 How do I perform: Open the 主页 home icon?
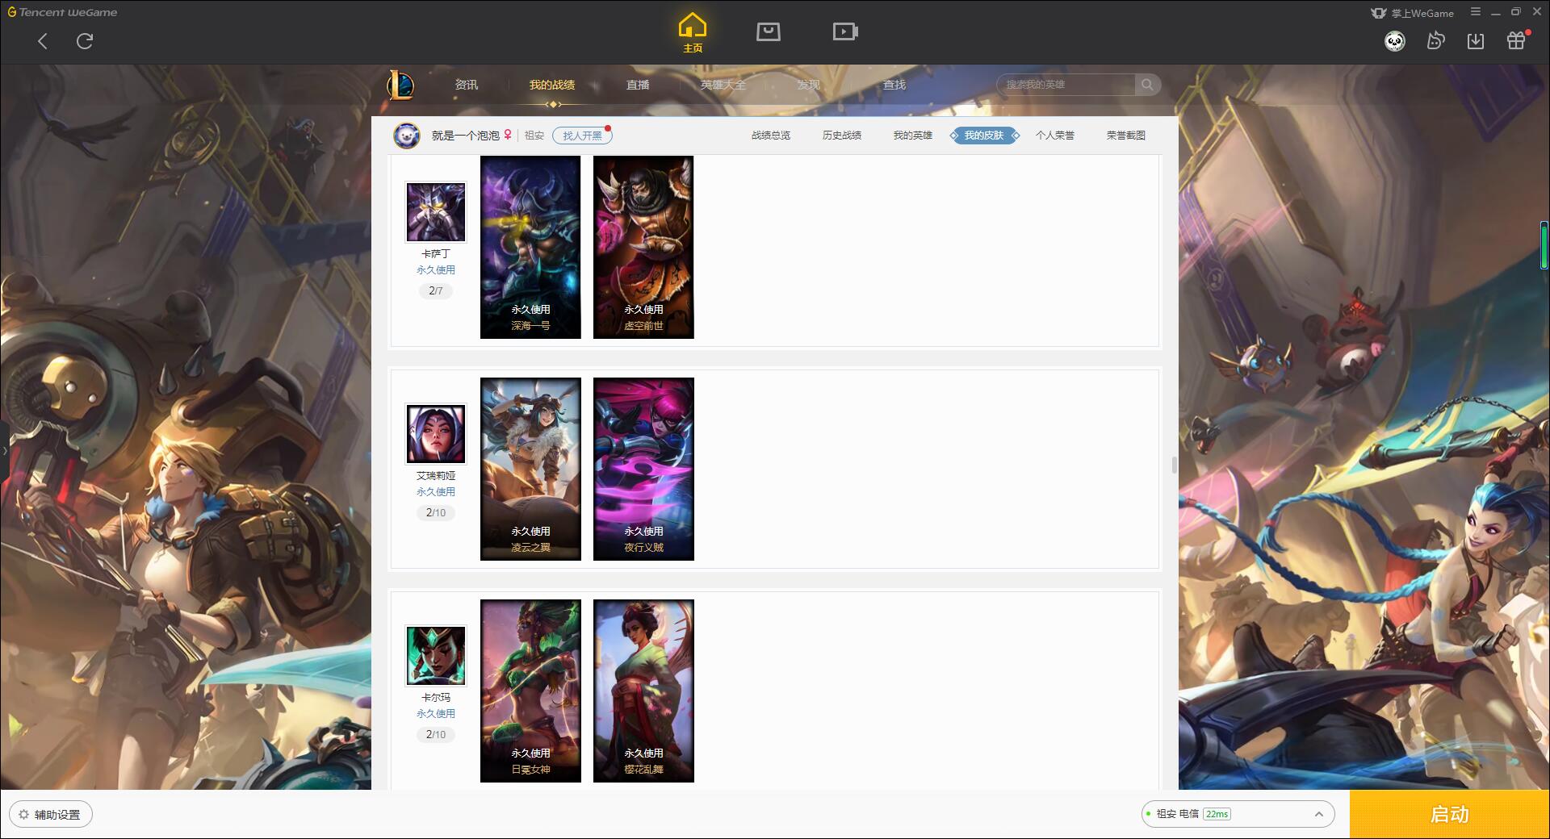click(693, 32)
